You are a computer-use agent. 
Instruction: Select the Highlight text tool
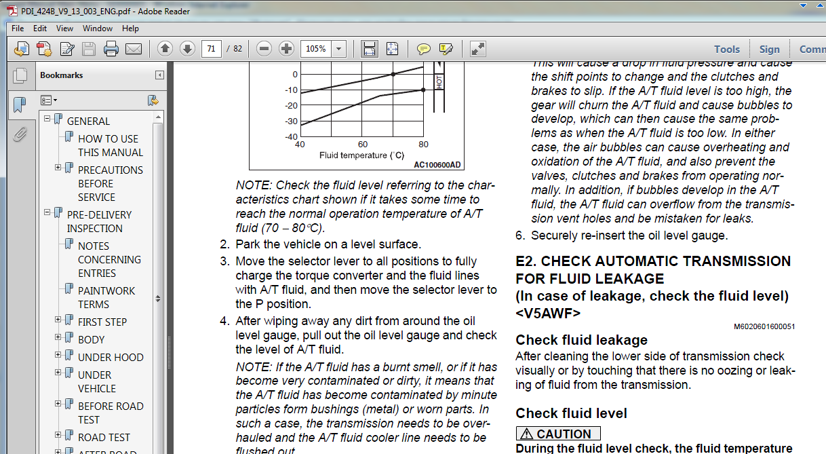point(446,49)
